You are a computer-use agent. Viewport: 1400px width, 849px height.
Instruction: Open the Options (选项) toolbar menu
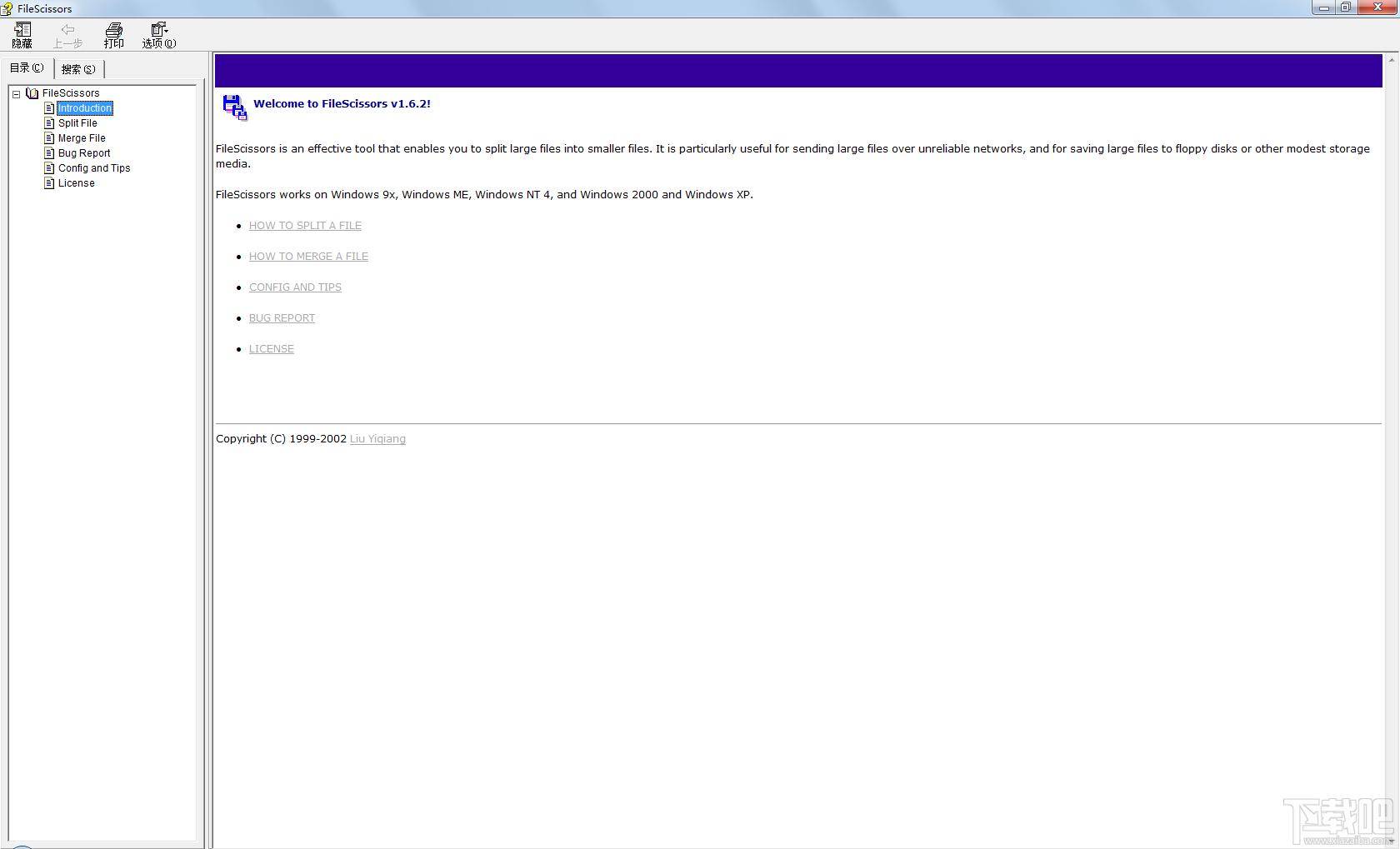pyautogui.click(x=158, y=35)
